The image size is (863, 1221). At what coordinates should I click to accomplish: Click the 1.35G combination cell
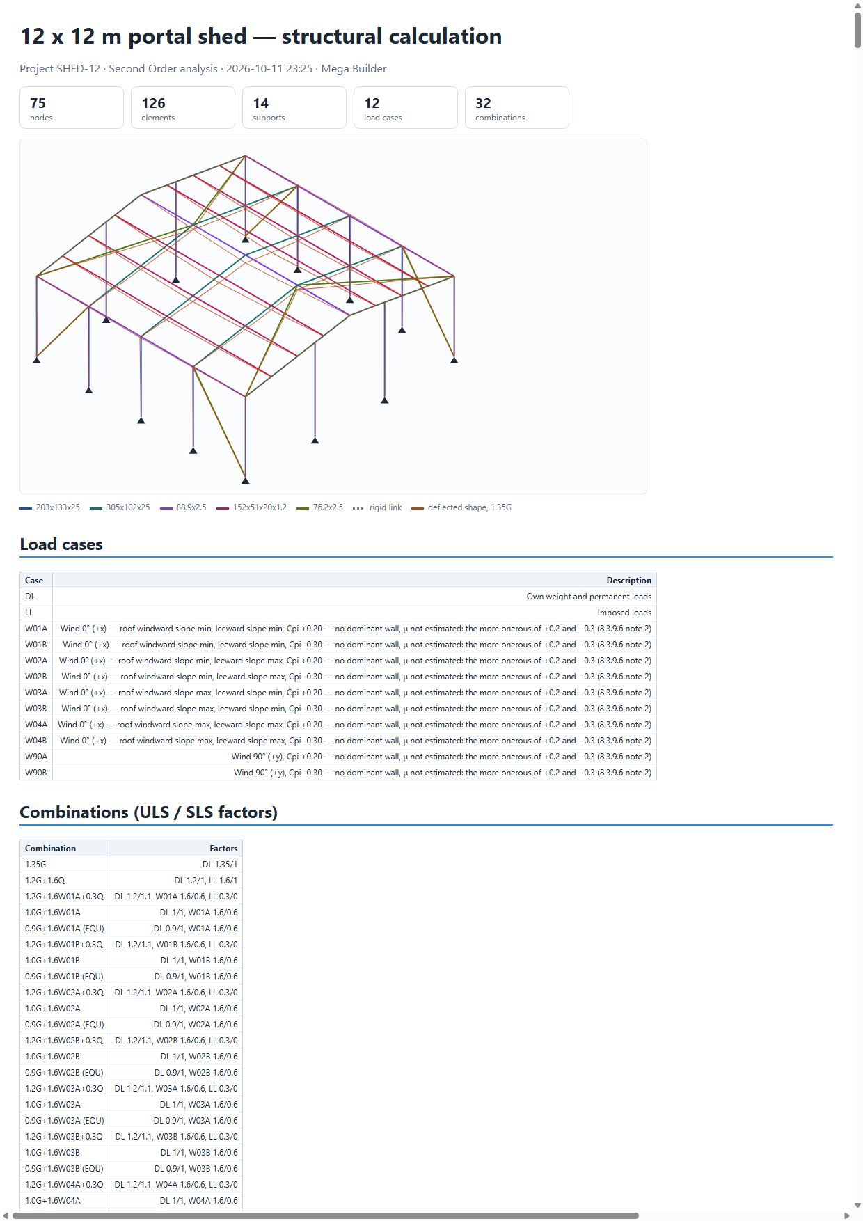[x=65, y=865]
